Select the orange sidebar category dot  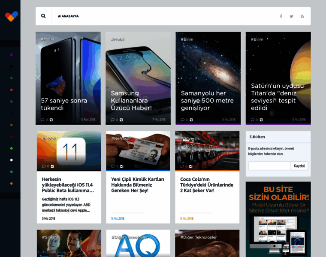click(12, 183)
